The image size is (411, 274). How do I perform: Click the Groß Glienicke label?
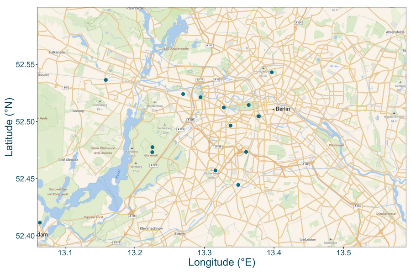pyautogui.click(x=68, y=160)
